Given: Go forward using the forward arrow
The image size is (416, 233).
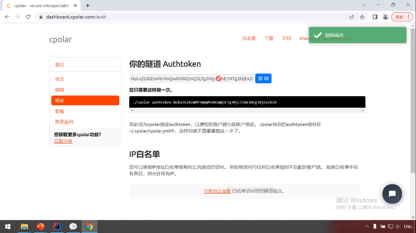Looking at the screenshot, I should coord(18,17).
